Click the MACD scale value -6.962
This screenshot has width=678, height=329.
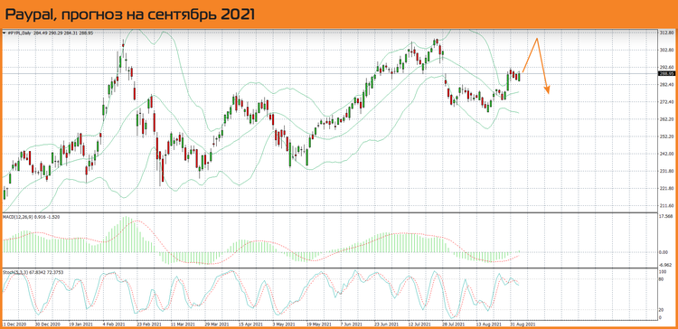pyautogui.click(x=666, y=265)
